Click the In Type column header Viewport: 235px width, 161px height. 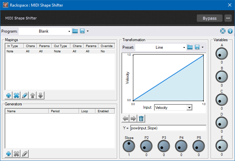coord(14,46)
